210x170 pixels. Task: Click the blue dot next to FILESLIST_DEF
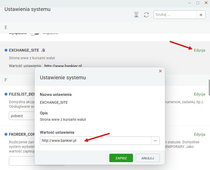(6, 94)
